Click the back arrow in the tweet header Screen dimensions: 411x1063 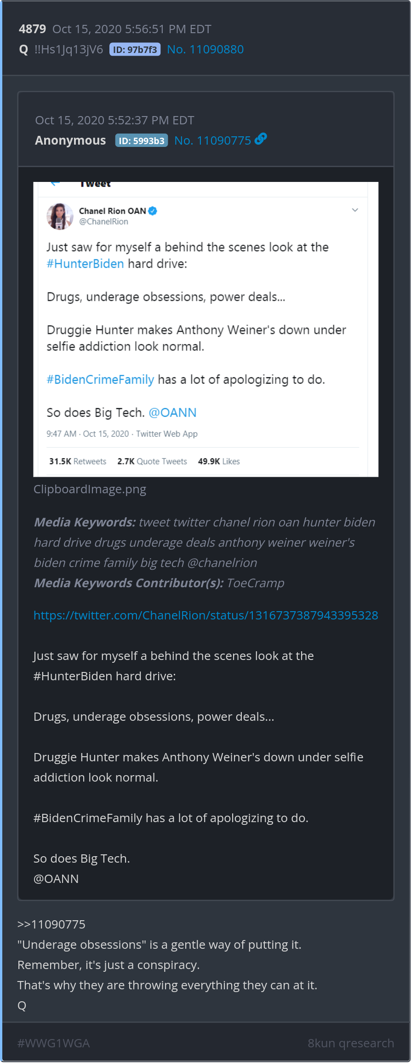(x=55, y=184)
